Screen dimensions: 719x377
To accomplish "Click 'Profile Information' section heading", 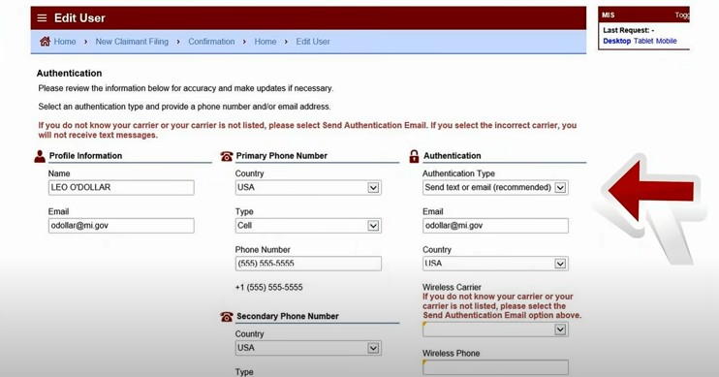I will point(85,156).
